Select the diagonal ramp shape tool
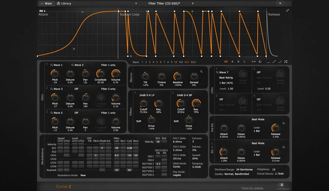Screen dimensions: 329x191 coord(274,62)
